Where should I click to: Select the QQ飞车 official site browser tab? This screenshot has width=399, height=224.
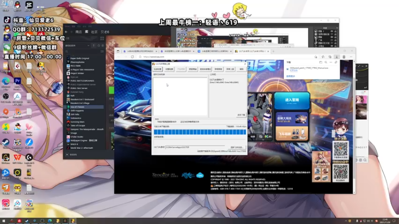click(x=251, y=51)
